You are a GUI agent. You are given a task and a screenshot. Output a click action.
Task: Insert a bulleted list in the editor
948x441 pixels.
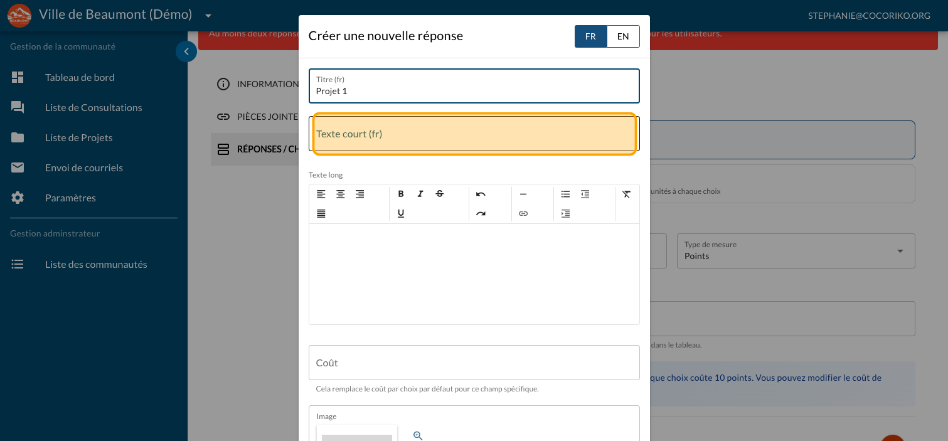(565, 194)
